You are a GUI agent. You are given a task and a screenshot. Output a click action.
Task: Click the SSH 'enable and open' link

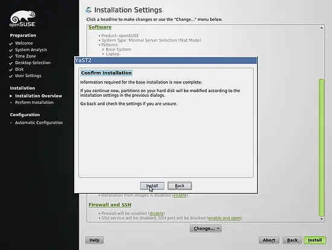click(x=225, y=218)
